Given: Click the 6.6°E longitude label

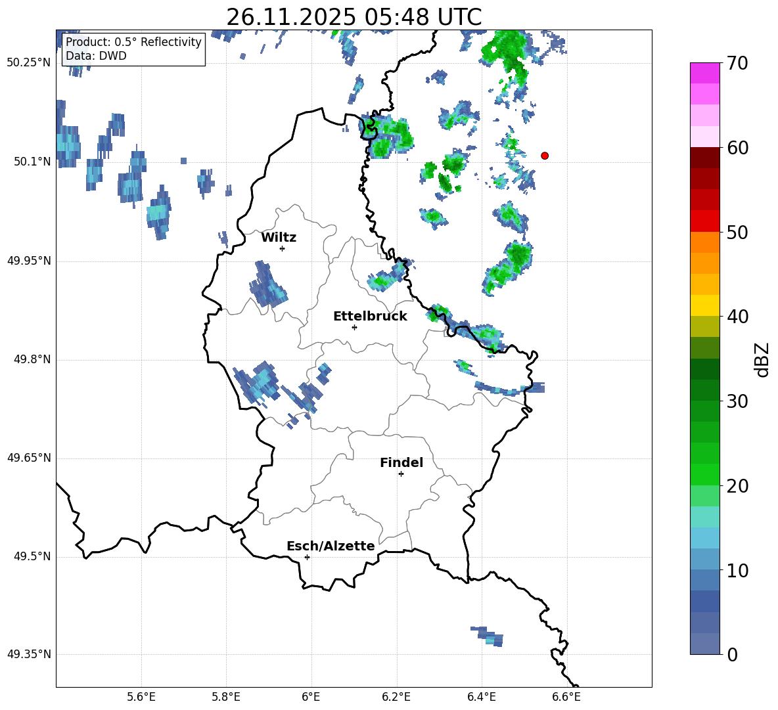Looking at the screenshot, I should point(566,697).
